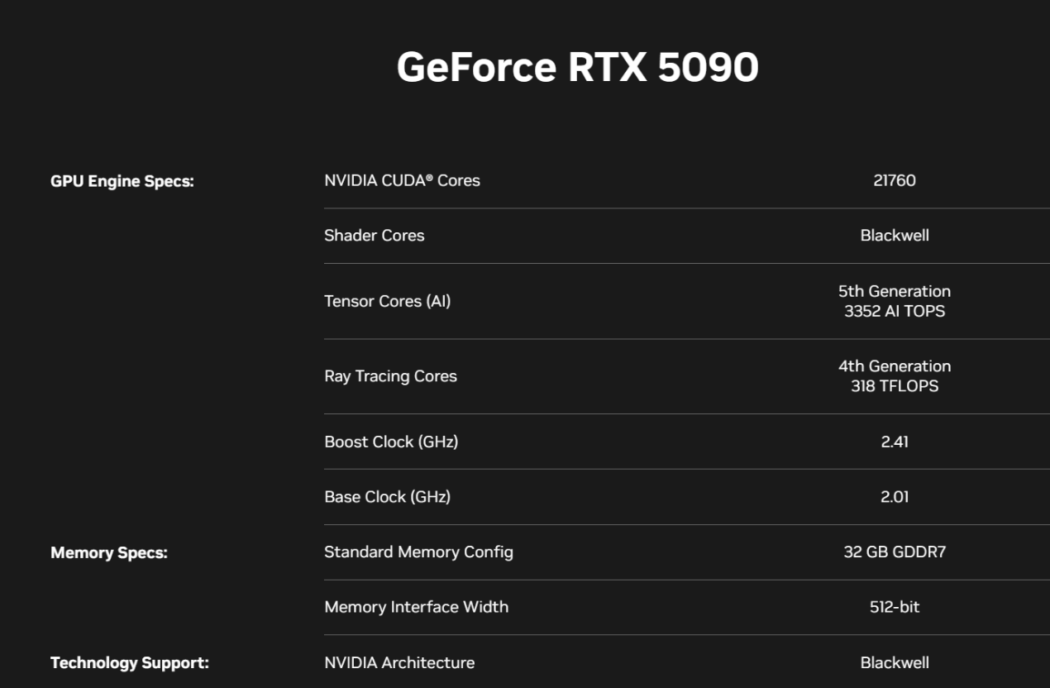Screen dimensions: 1050x688
Task: Click the Ray Tracing Cores label
Action: point(390,376)
